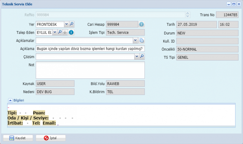The width and height of the screenshot is (243, 144).
Task: Select the Cari Hesap 999984 field
Action: (x=122, y=24)
